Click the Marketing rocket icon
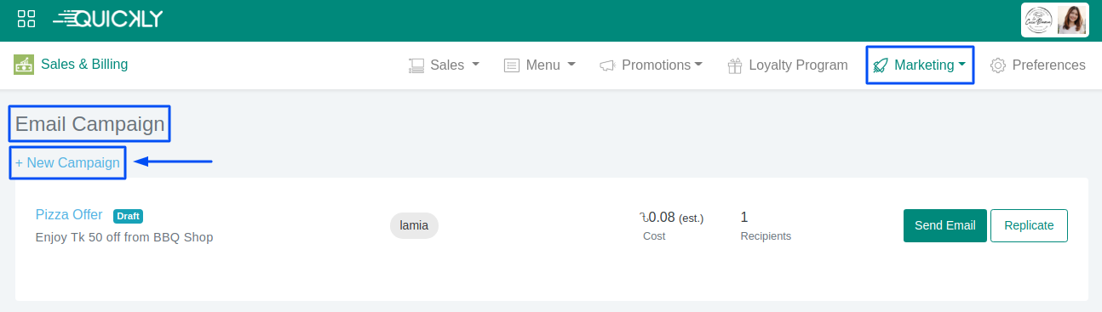Screen dimensions: 1102x312 point(881,65)
